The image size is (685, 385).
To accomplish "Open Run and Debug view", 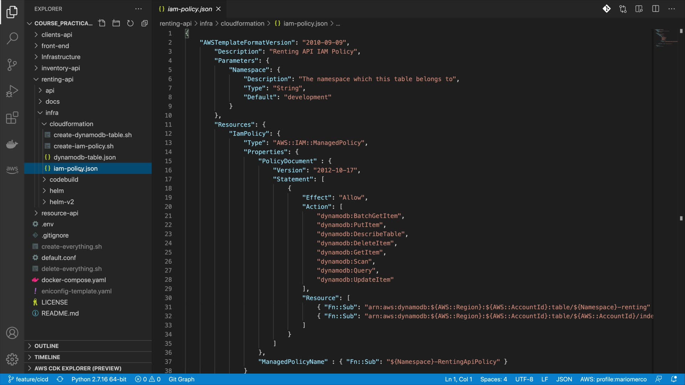I will pyautogui.click(x=12, y=91).
